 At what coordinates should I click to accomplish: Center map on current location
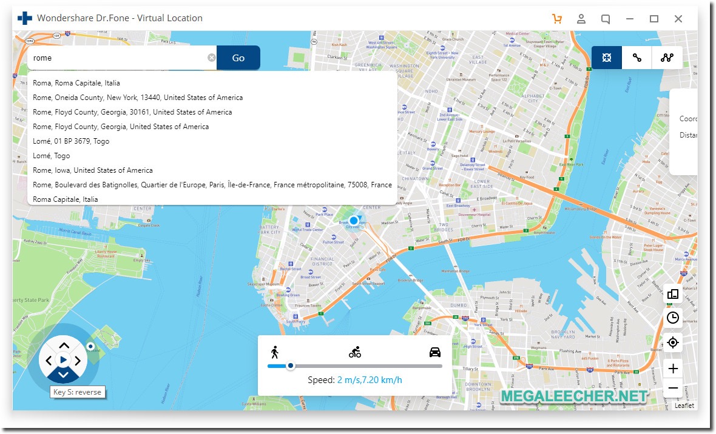(673, 342)
